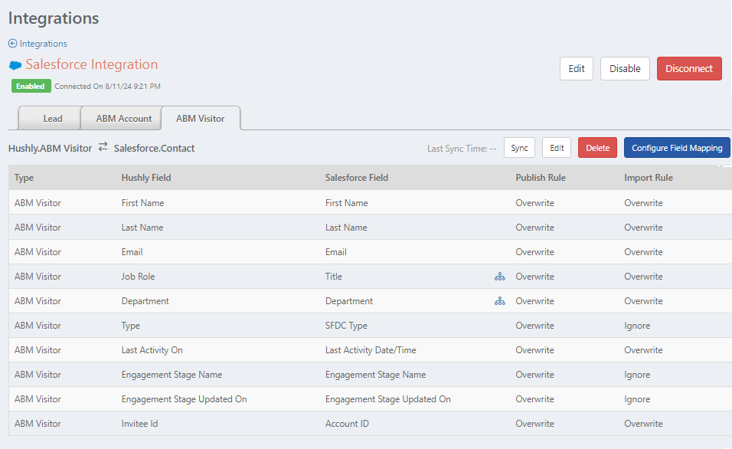Select the ABM Visitor tab
This screenshot has width=732, height=449.
pyautogui.click(x=201, y=118)
